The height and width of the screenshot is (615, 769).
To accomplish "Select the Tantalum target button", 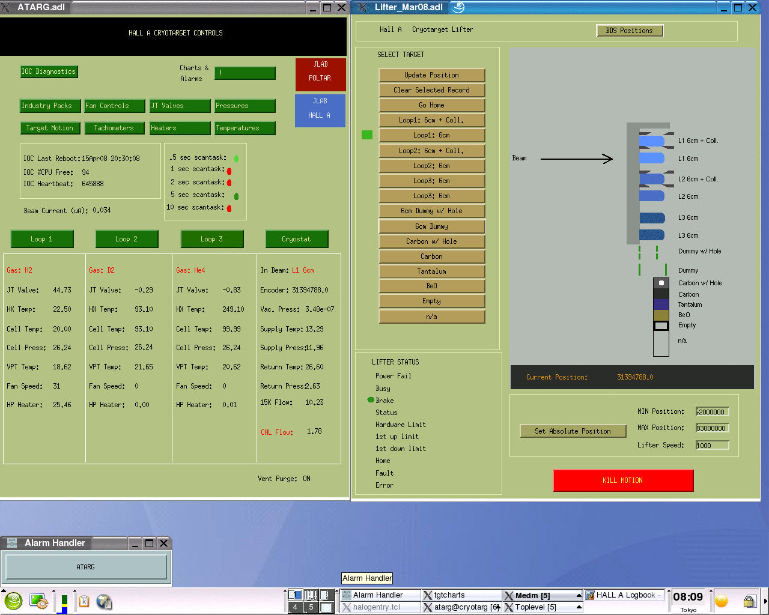I will (x=432, y=271).
